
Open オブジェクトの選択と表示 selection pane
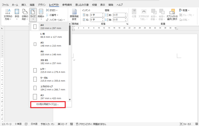click(172, 15)
